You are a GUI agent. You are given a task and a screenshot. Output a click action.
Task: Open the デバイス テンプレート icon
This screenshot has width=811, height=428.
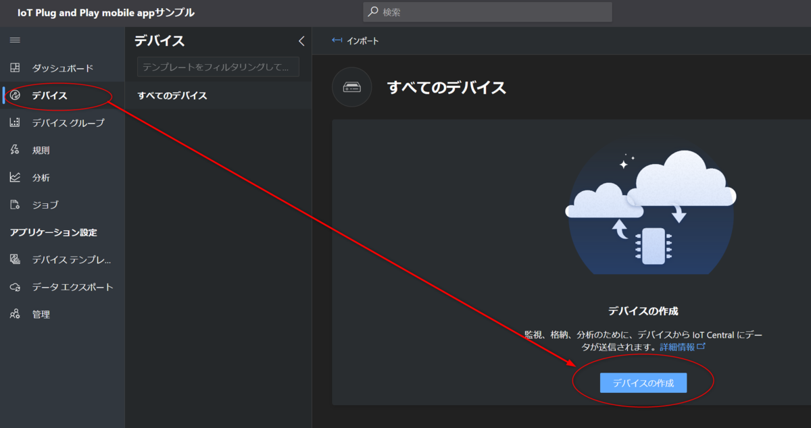[x=15, y=259]
